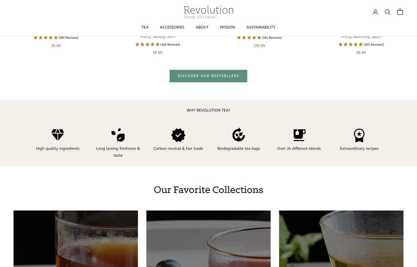Image resolution: width=417 pixels, height=267 pixels.
Task: Click the award ribbon recipes icon
Action: [x=359, y=135]
